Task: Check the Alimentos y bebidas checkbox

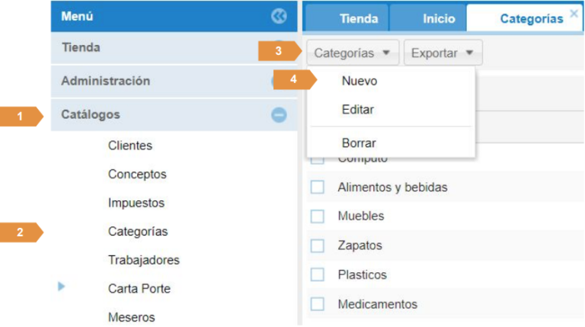Action: 318,188
